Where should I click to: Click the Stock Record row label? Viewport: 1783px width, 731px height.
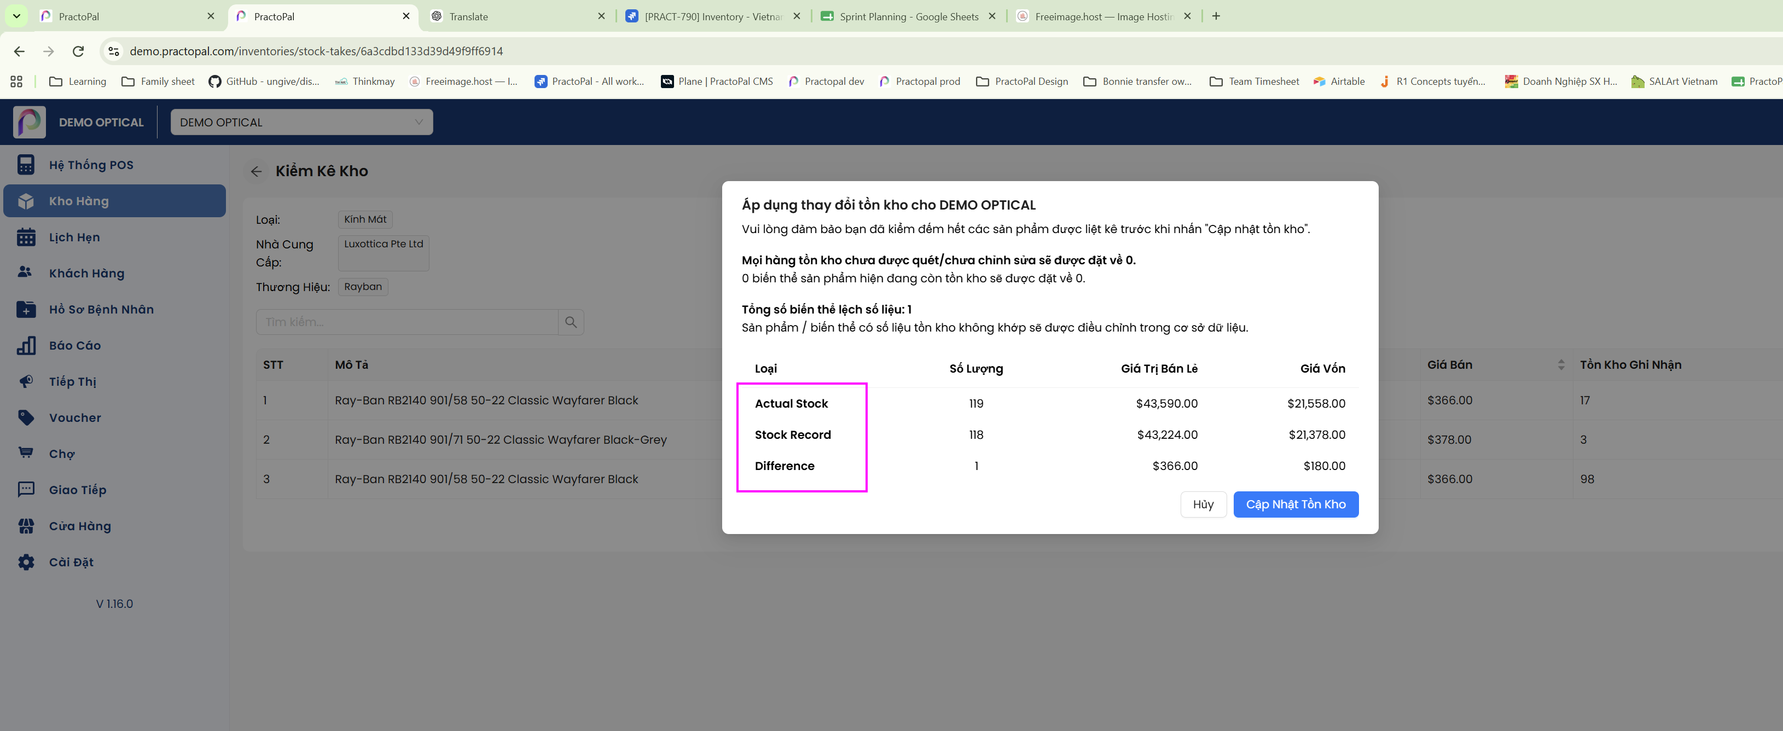pyautogui.click(x=793, y=435)
